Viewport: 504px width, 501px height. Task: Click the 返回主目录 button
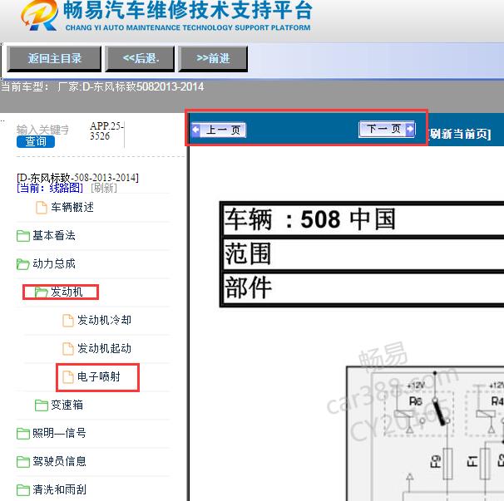(x=54, y=58)
